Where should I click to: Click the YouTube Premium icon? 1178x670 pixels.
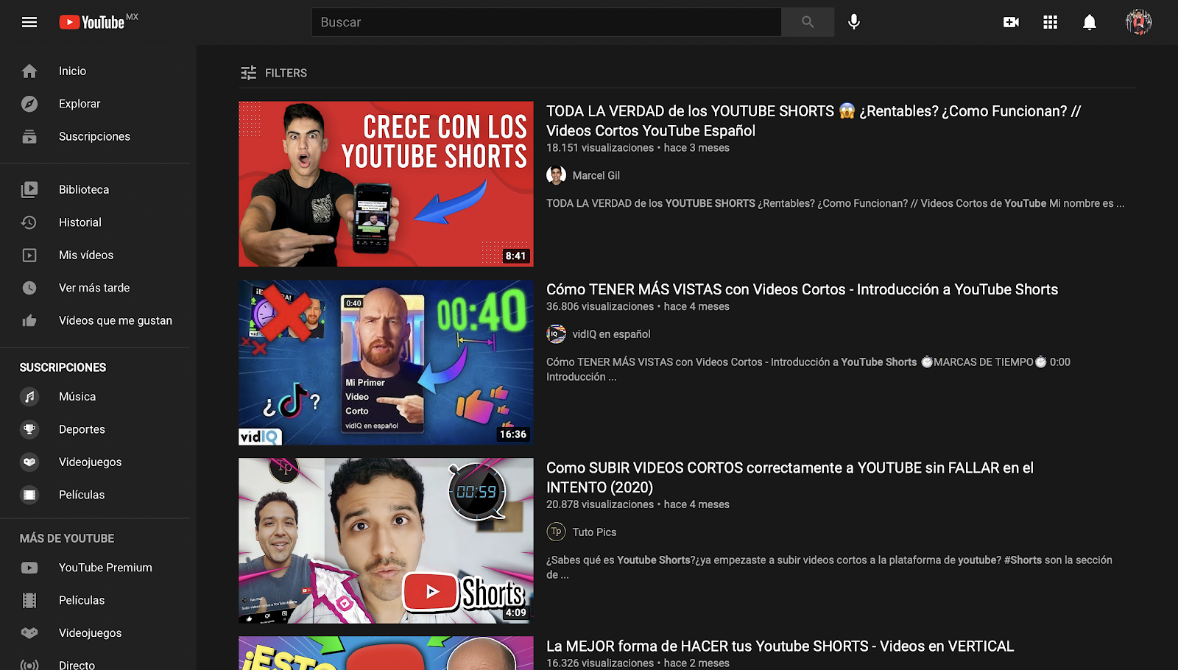(29, 568)
